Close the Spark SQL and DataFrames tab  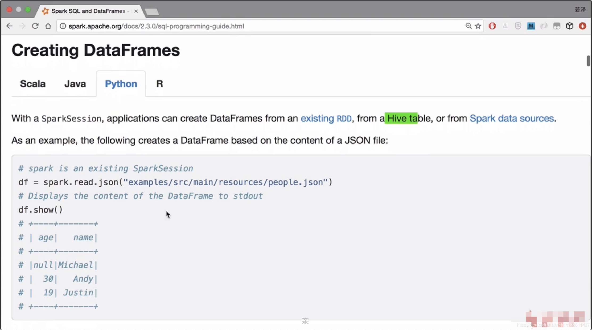[136, 11]
